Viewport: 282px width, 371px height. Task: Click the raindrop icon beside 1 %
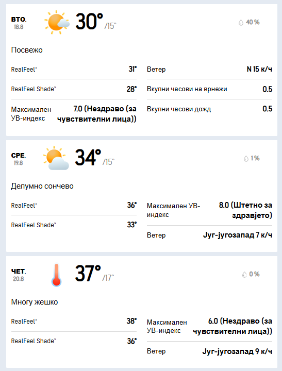coord(246,159)
